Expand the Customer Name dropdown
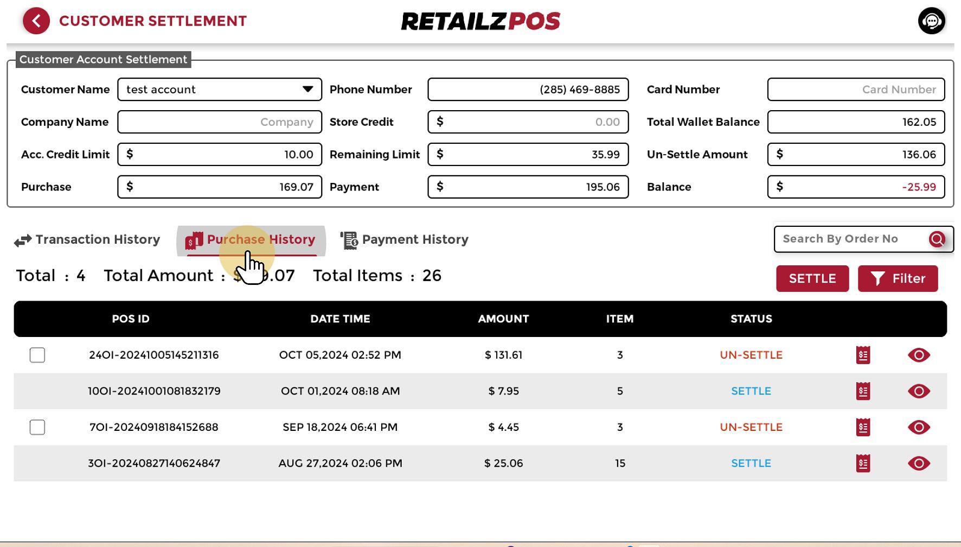 click(307, 90)
